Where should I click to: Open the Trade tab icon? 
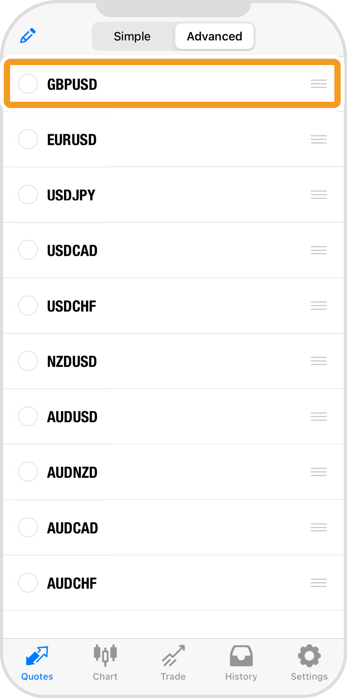pyautogui.click(x=173, y=655)
